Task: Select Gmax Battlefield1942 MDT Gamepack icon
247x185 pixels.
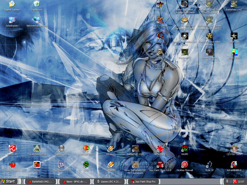Action: coord(135,165)
